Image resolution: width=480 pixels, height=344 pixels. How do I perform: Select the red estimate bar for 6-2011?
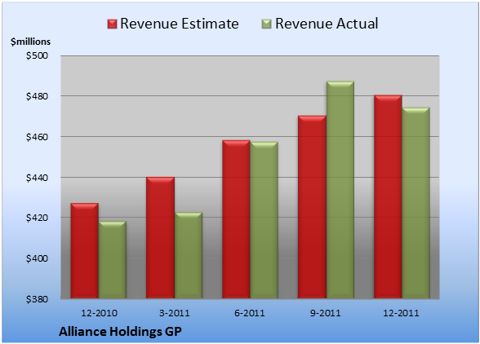click(236, 219)
